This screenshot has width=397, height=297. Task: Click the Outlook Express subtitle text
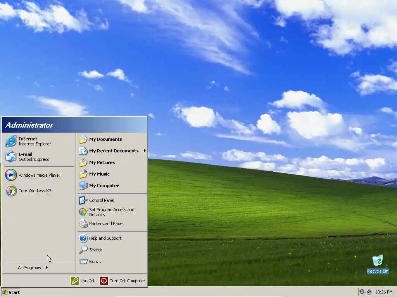[x=34, y=159]
